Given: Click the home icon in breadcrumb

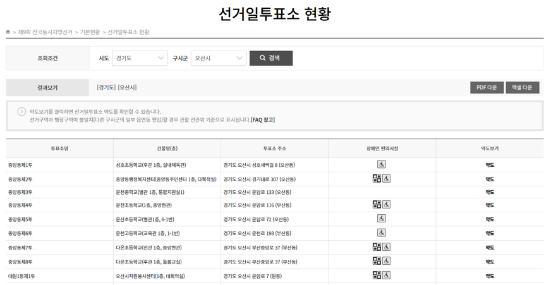Looking at the screenshot, I should click(8, 32).
